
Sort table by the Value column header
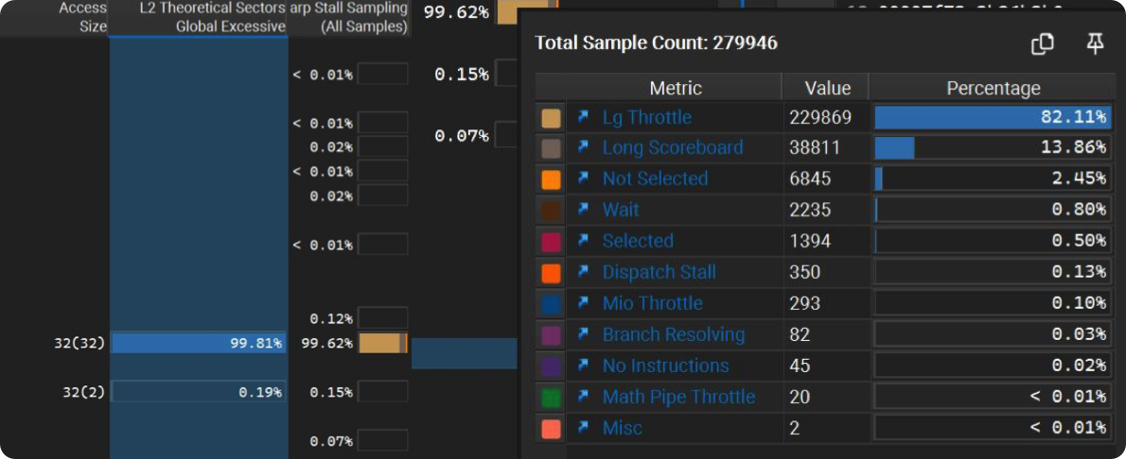(827, 88)
